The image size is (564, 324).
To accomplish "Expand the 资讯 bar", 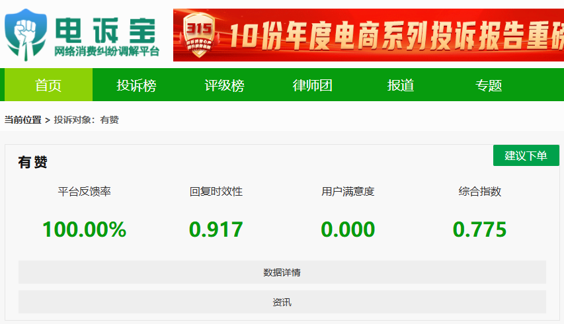I will click(x=282, y=302).
